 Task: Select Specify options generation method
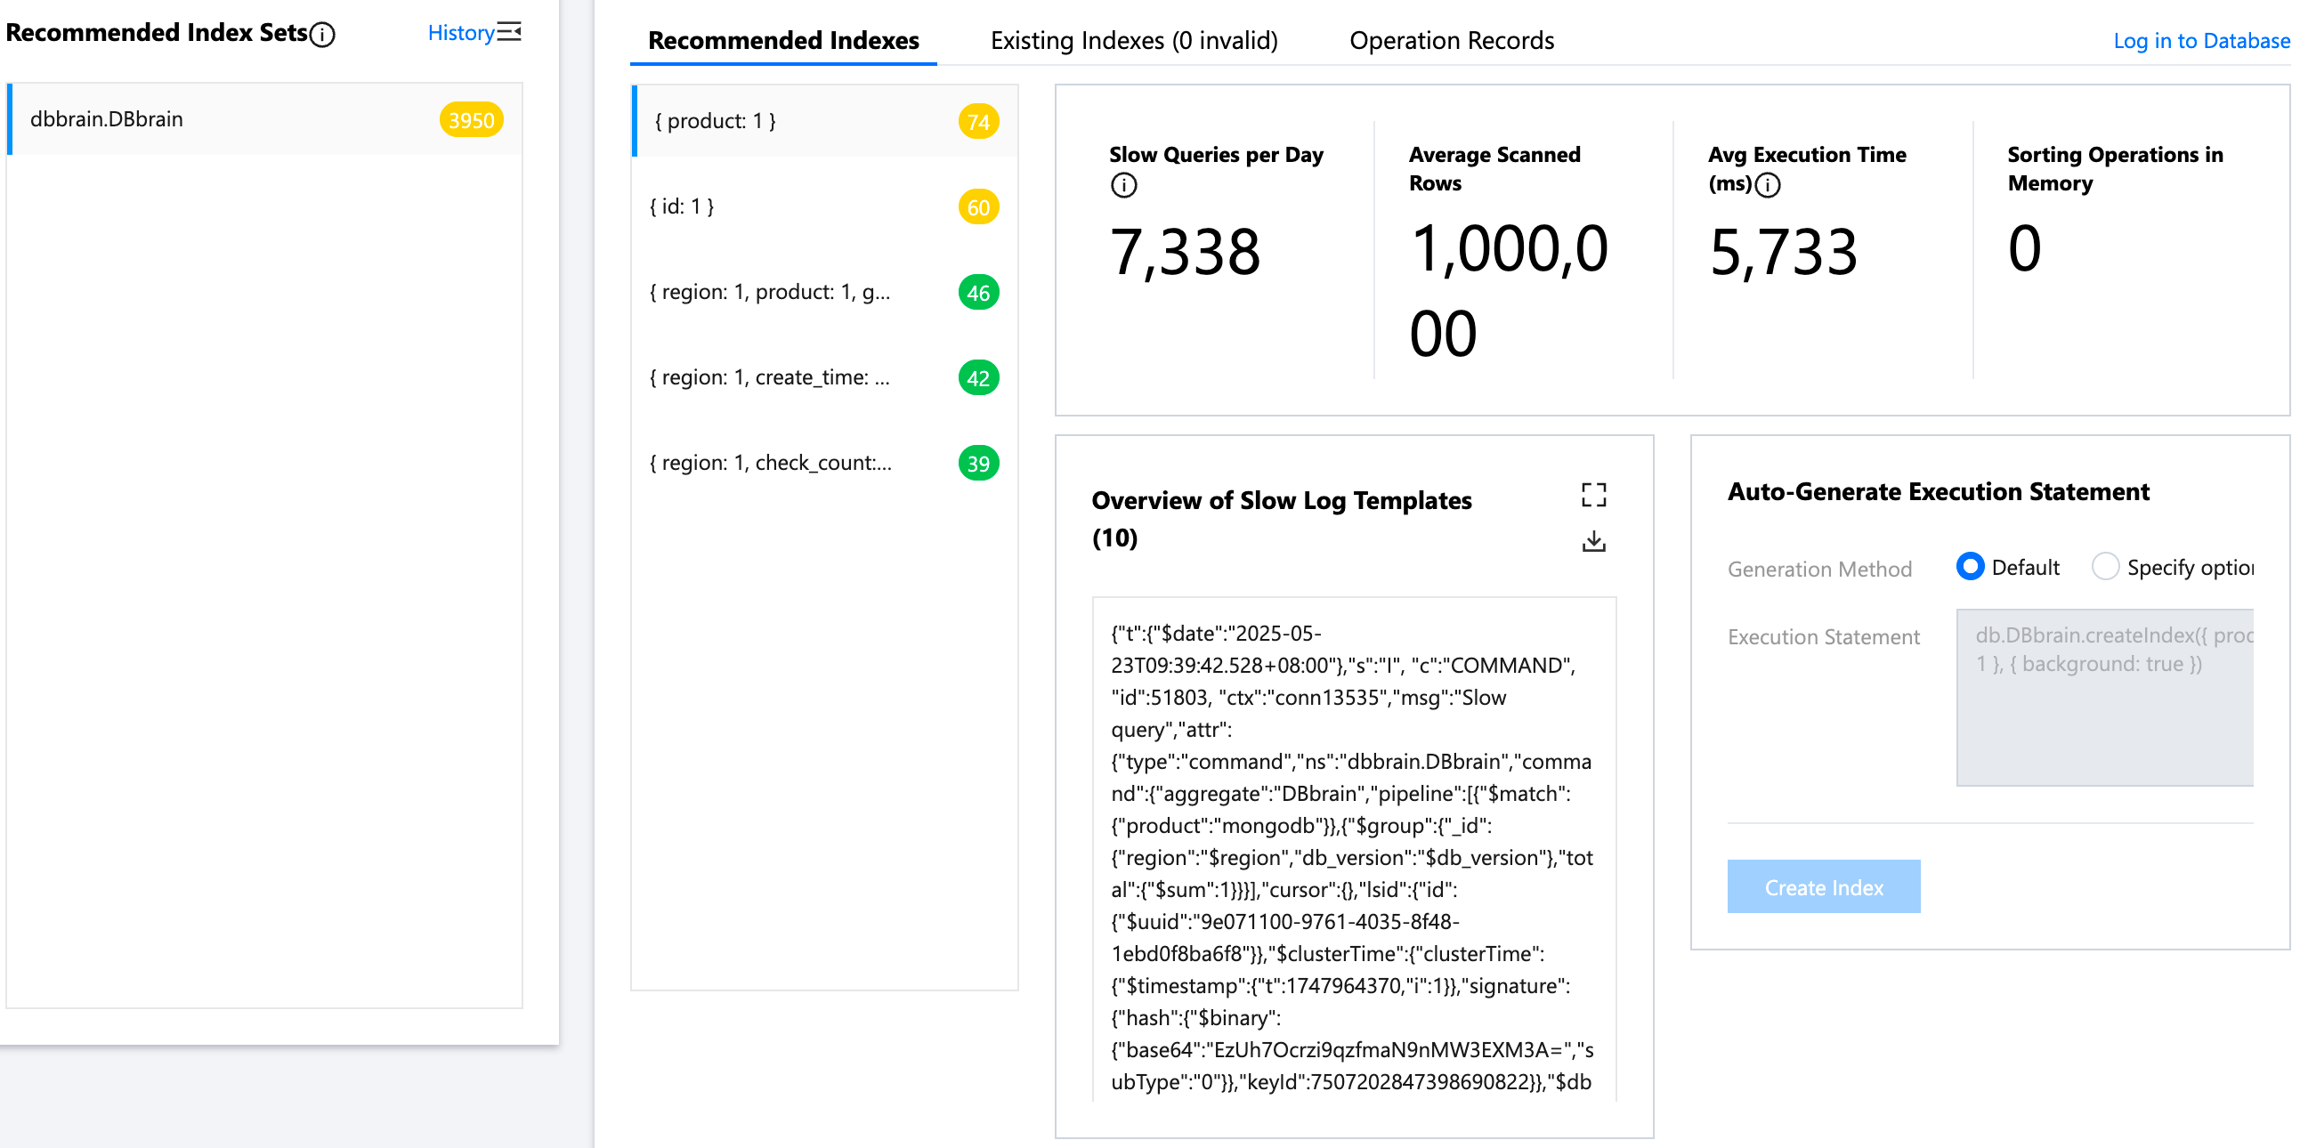[x=2104, y=567]
